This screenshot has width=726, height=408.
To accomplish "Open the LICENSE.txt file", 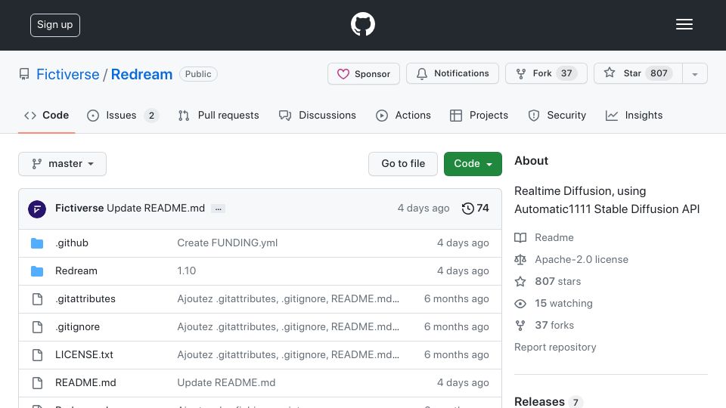I will (x=84, y=355).
